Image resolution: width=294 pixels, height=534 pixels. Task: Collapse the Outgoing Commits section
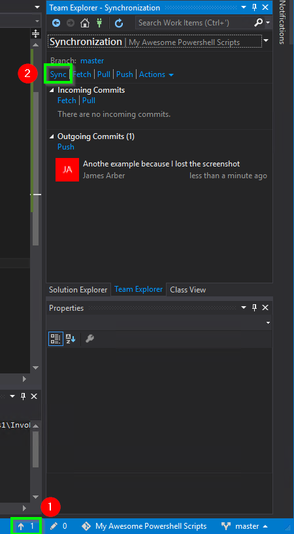(52, 136)
